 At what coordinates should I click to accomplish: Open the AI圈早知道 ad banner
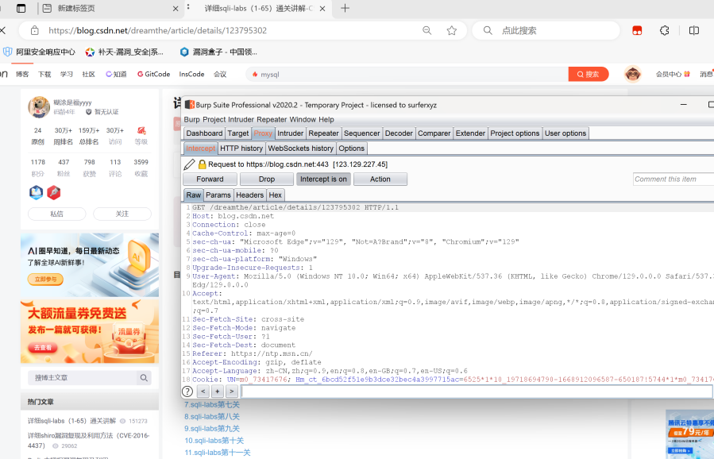pos(90,265)
